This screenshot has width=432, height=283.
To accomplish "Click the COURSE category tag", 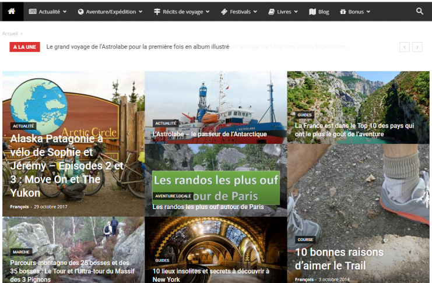I will click(x=305, y=239).
